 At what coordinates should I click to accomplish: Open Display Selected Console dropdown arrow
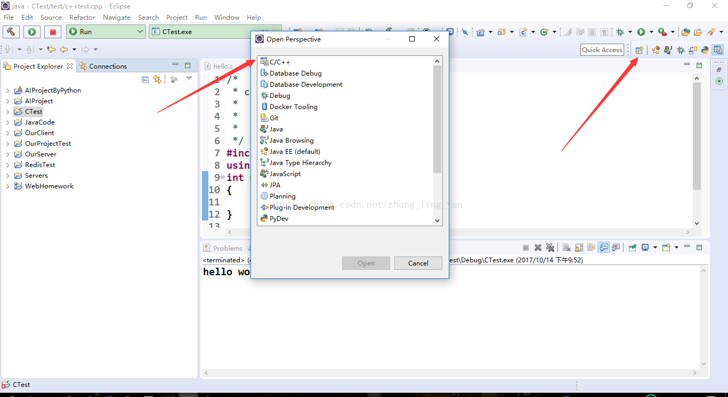[x=655, y=247]
